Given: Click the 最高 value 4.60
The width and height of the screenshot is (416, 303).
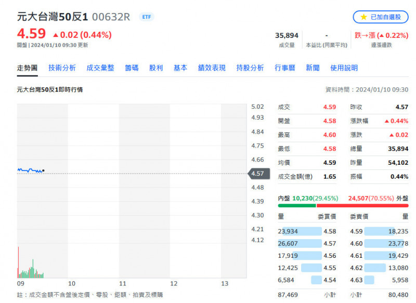Looking at the screenshot, I should [330, 135].
